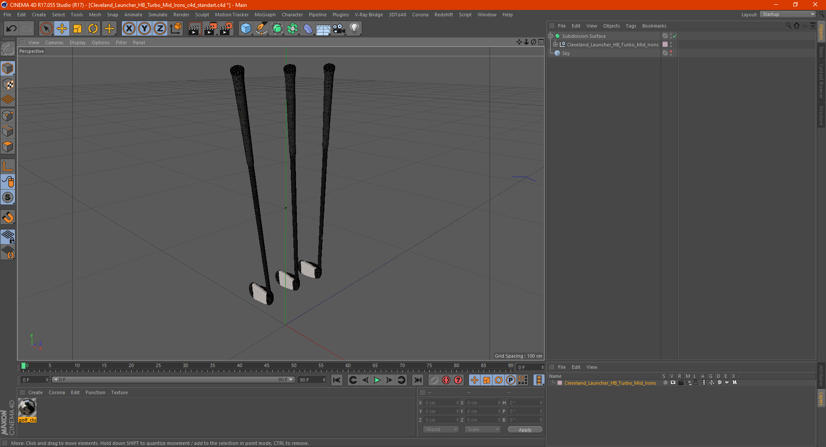Switch to Texture mode icon

coord(8,84)
